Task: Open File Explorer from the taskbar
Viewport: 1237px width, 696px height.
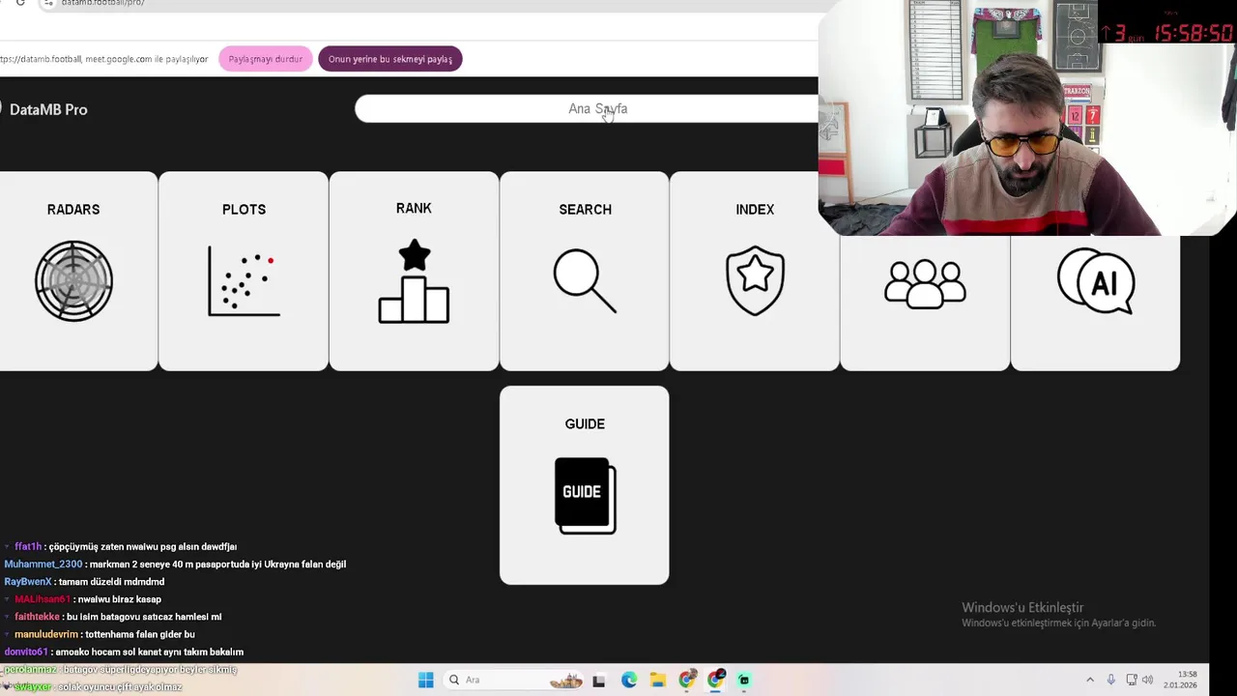Action: (x=657, y=680)
